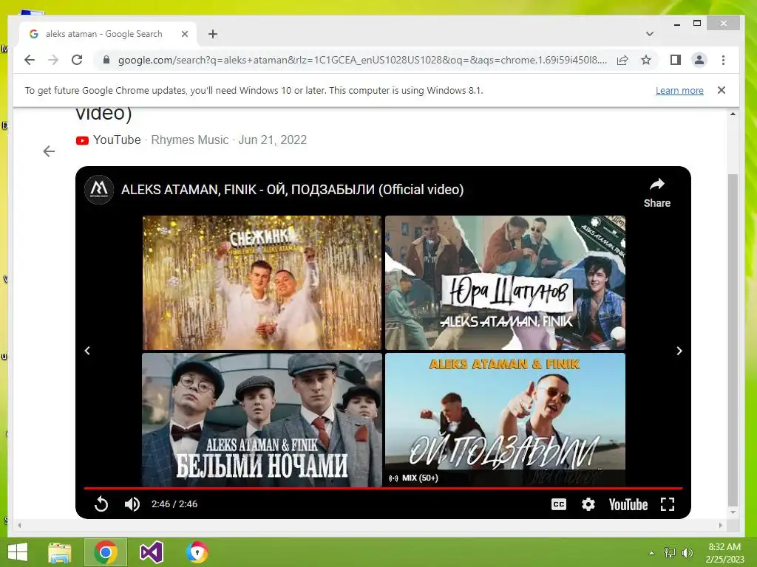Image resolution: width=757 pixels, height=567 pixels.
Task: Return to search results with back arrow
Action: tap(49, 151)
